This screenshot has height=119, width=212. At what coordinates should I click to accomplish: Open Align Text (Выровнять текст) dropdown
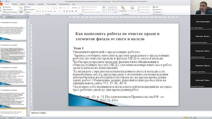click(89, 10)
